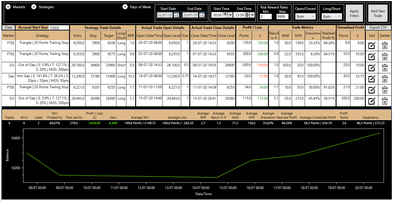This screenshot has height=201, width=393.
Task: Focus the Account Start Size field
Action: tap(59, 28)
